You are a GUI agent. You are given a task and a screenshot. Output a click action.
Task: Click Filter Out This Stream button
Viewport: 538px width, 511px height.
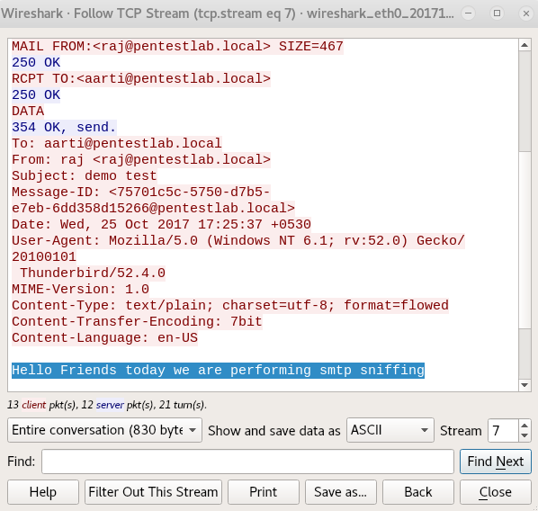[x=153, y=492]
